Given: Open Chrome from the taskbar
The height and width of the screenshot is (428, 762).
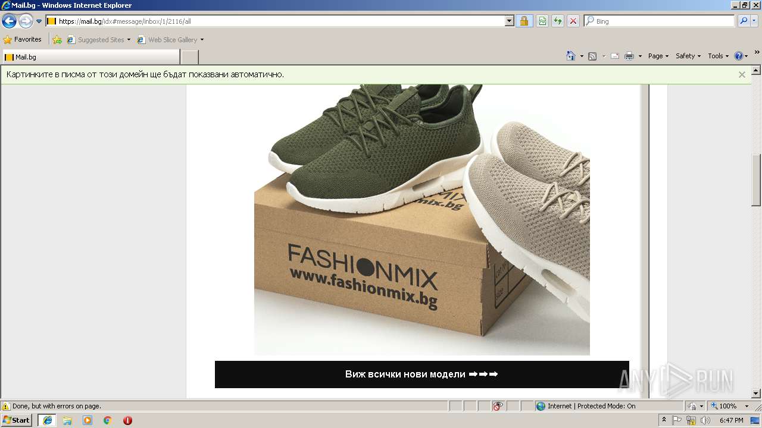Looking at the screenshot, I should (x=108, y=420).
